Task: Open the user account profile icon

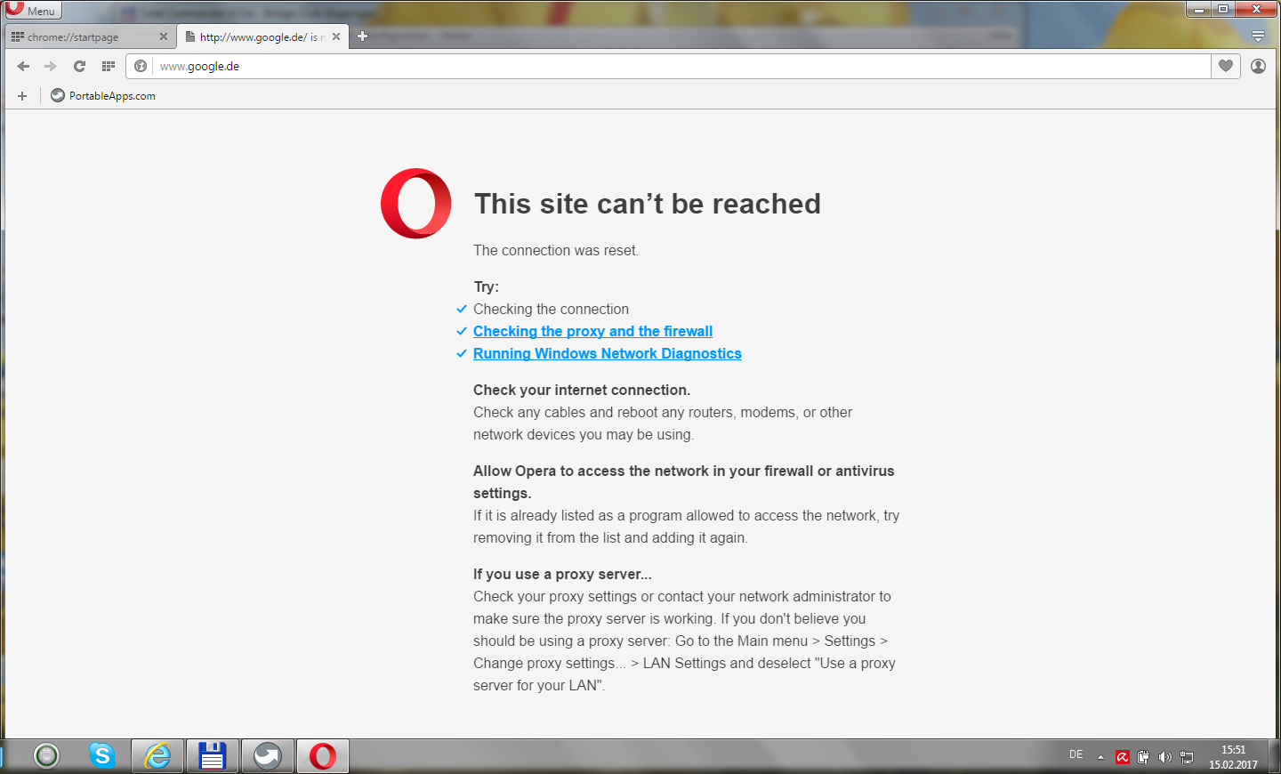Action: click(1258, 66)
